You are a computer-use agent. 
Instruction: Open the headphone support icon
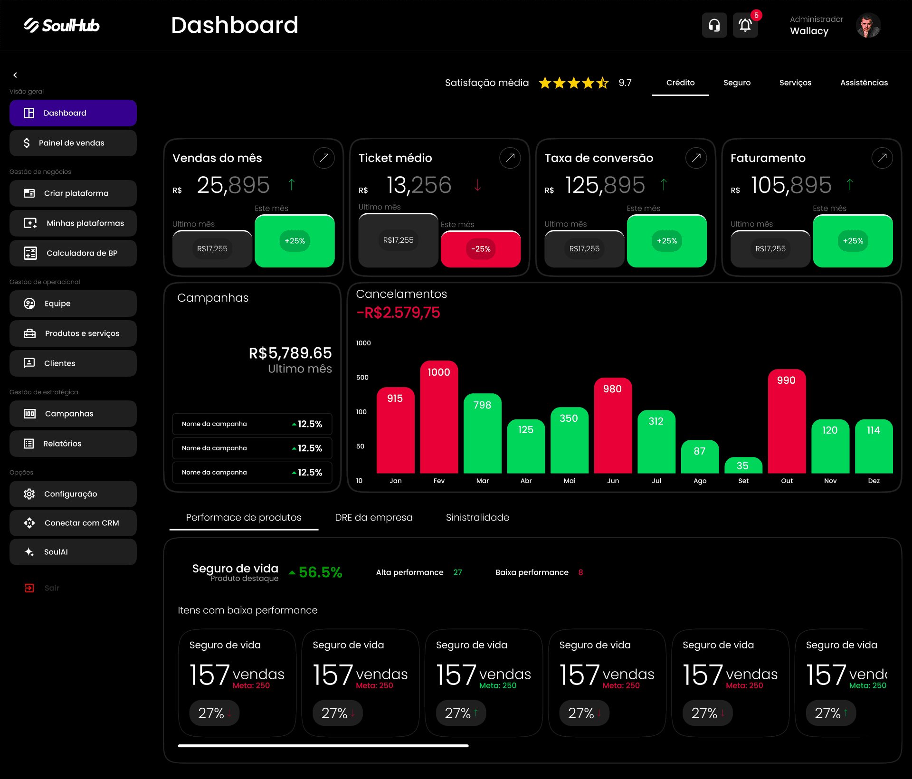(x=714, y=25)
